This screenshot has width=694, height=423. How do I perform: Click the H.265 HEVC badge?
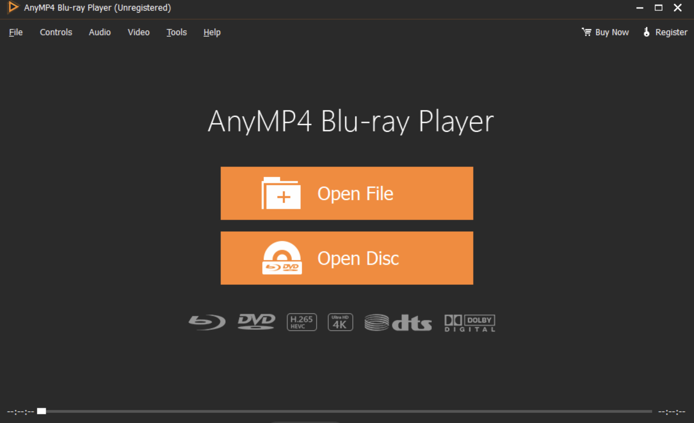pyautogui.click(x=301, y=322)
